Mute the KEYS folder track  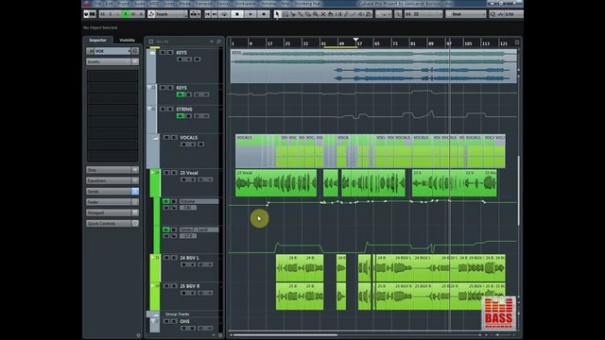[163, 53]
